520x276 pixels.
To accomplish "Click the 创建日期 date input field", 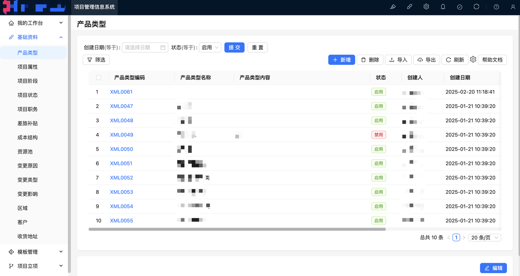I will (x=145, y=47).
